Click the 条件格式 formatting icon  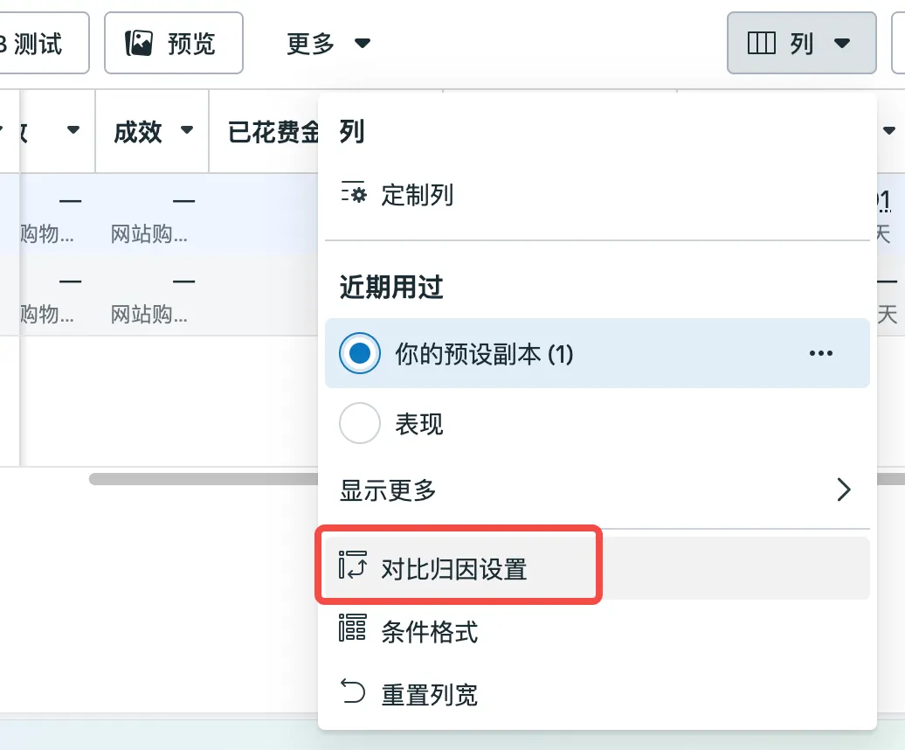point(353,628)
